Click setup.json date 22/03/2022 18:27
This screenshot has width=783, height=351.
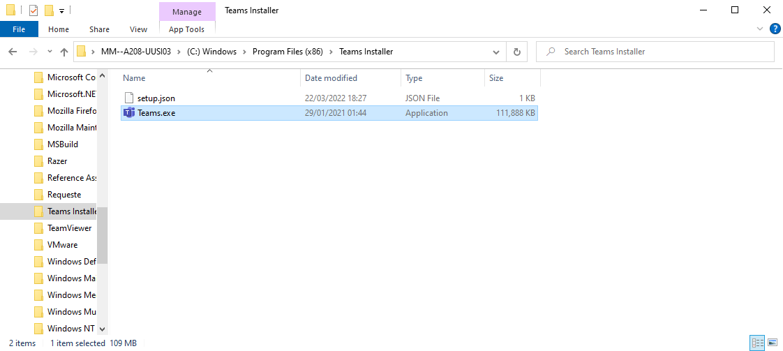336,98
